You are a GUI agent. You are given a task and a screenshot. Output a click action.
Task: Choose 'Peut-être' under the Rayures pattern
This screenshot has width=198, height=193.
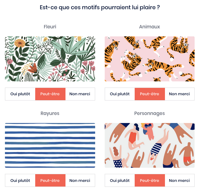[50, 180]
